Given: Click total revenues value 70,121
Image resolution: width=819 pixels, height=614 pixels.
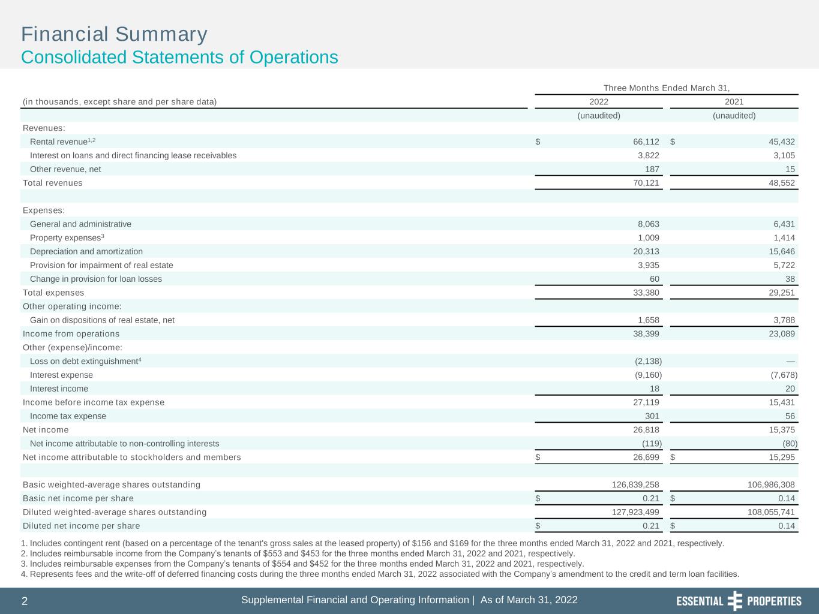Looking at the screenshot, I should coord(646,183).
